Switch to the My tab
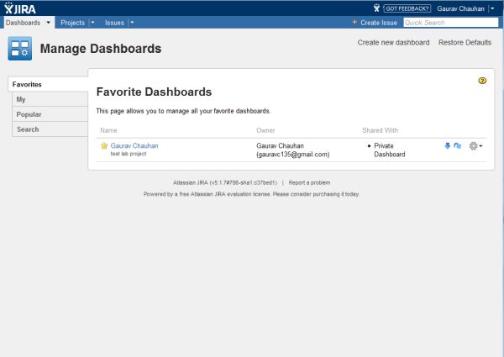Viewport: 504px width, 357px height. coord(50,99)
